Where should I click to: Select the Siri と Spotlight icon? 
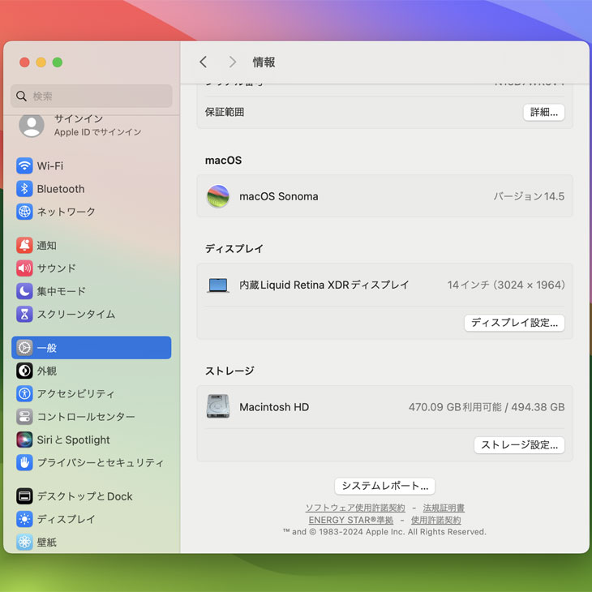coord(24,440)
